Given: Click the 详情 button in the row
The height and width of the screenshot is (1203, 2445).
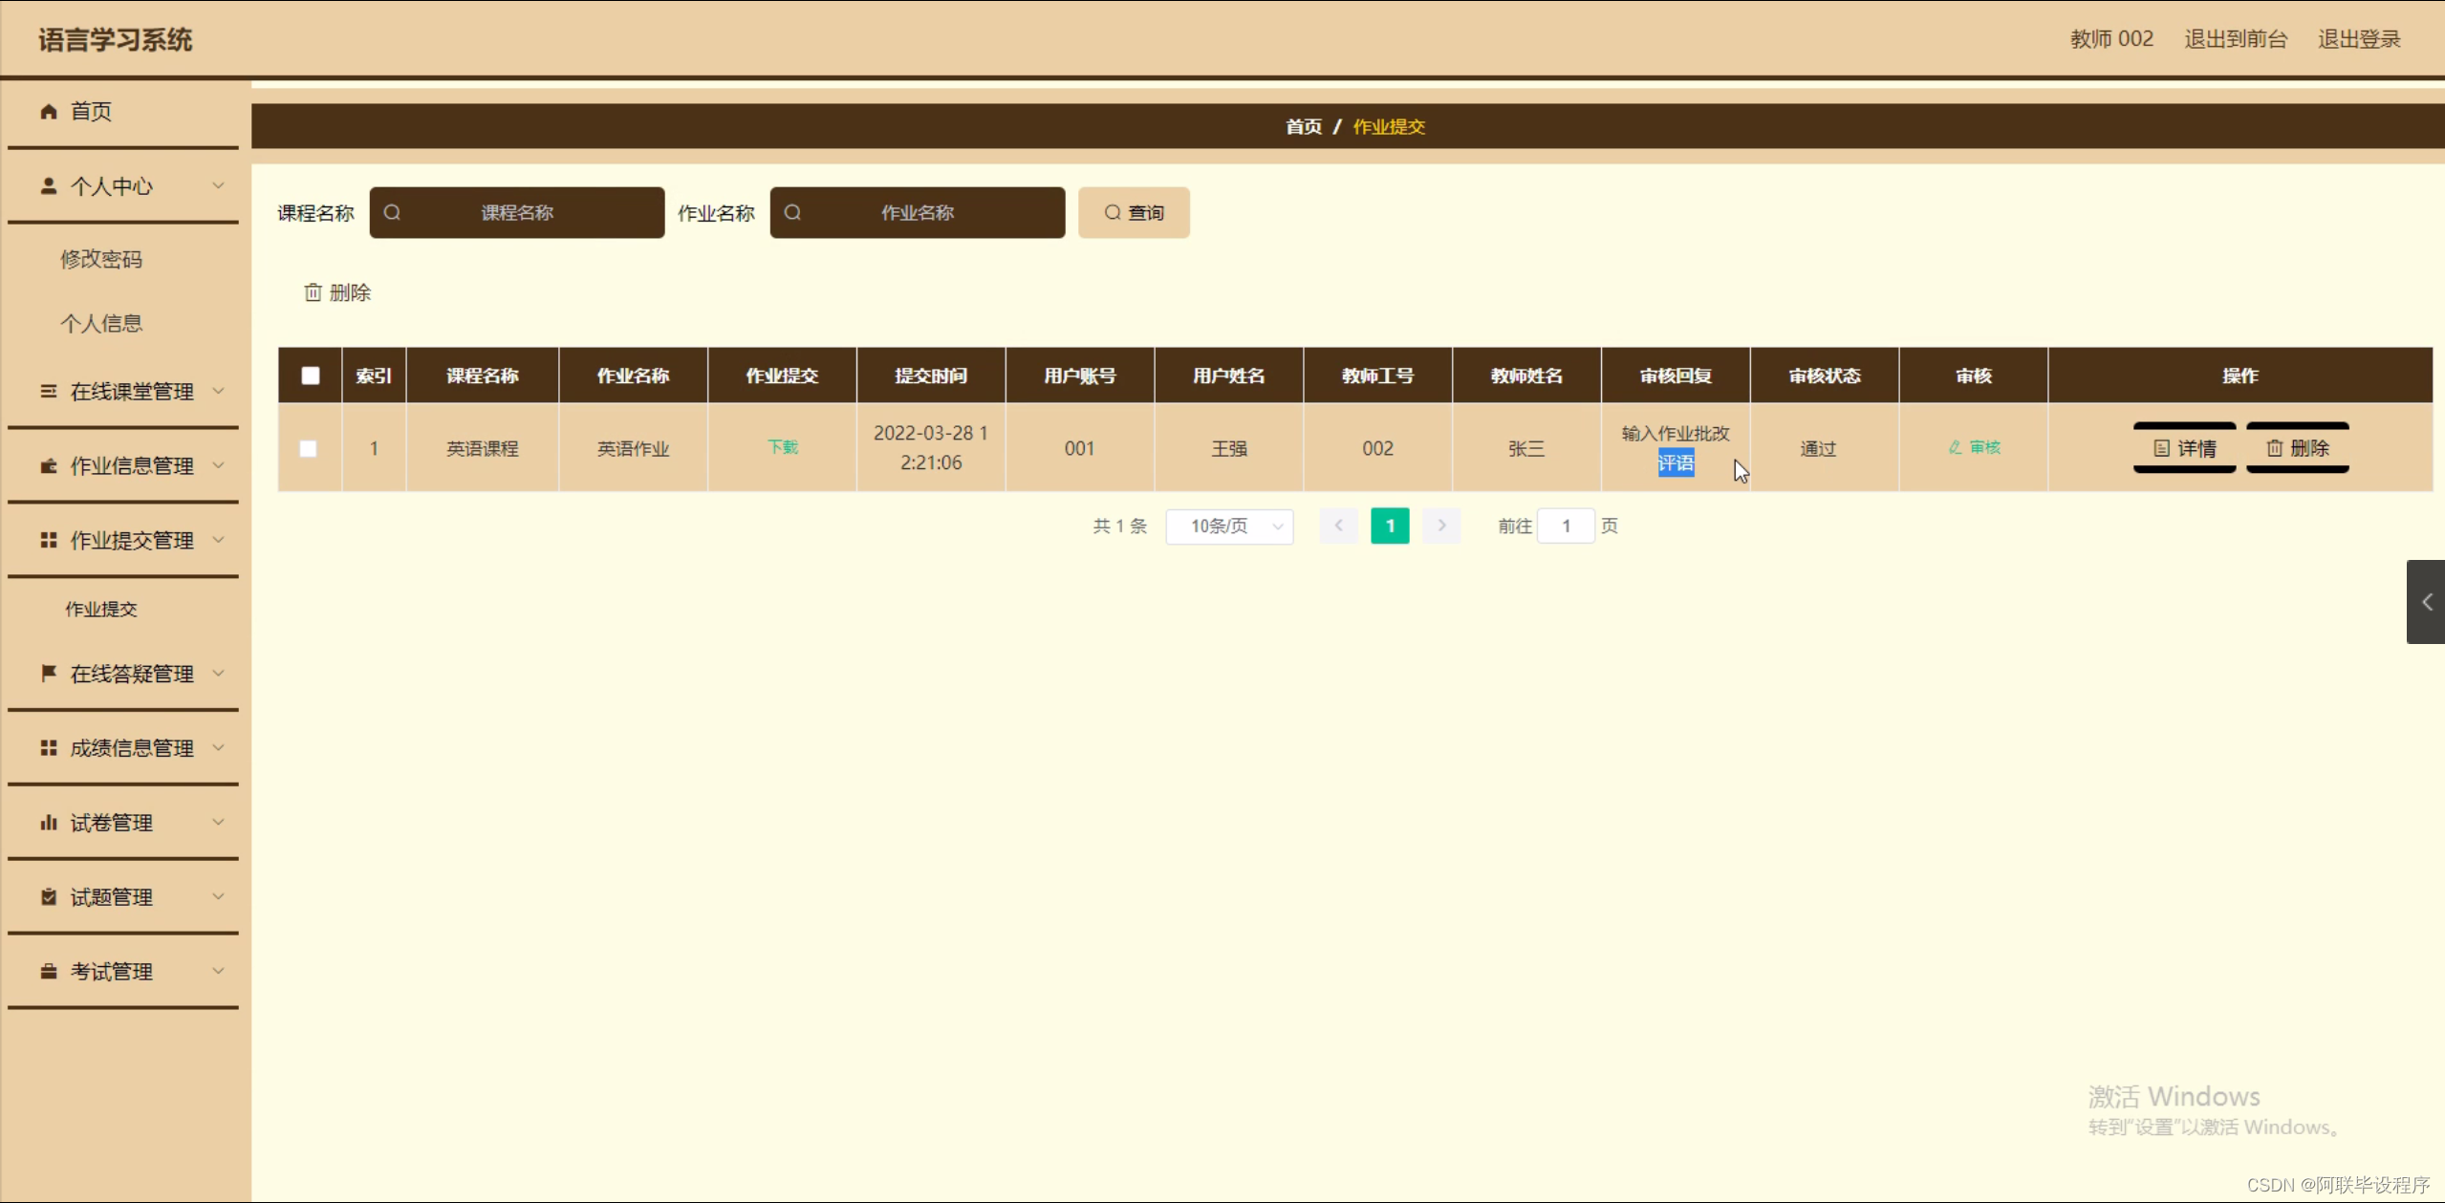Looking at the screenshot, I should pos(2184,448).
